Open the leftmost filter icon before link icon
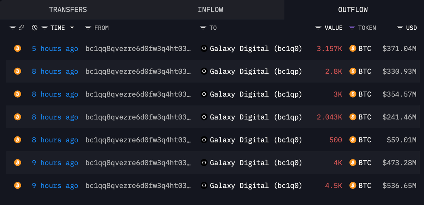This screenshot has width=424, height=205. coord(13,28)
